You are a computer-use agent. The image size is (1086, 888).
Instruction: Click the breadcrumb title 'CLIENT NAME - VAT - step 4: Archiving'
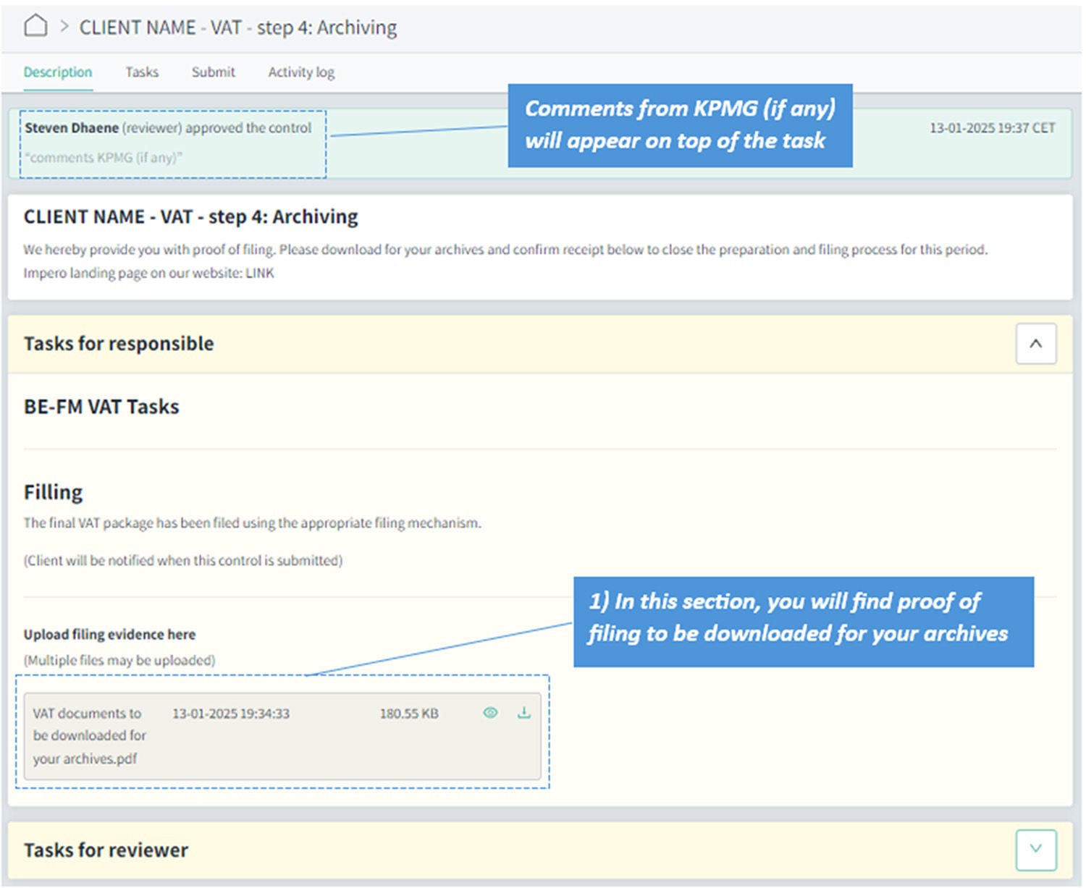pyautogui.click(x=237, y=28)
